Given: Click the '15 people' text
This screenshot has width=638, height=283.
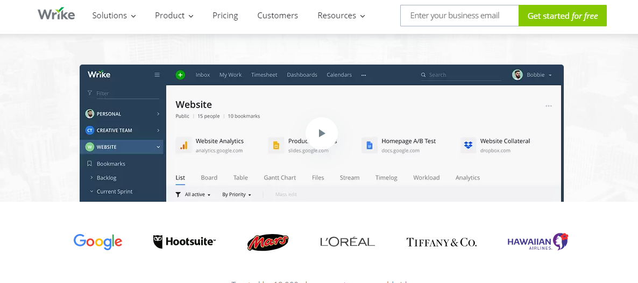Looking at the screenshot, I should [x=208, y=116].
